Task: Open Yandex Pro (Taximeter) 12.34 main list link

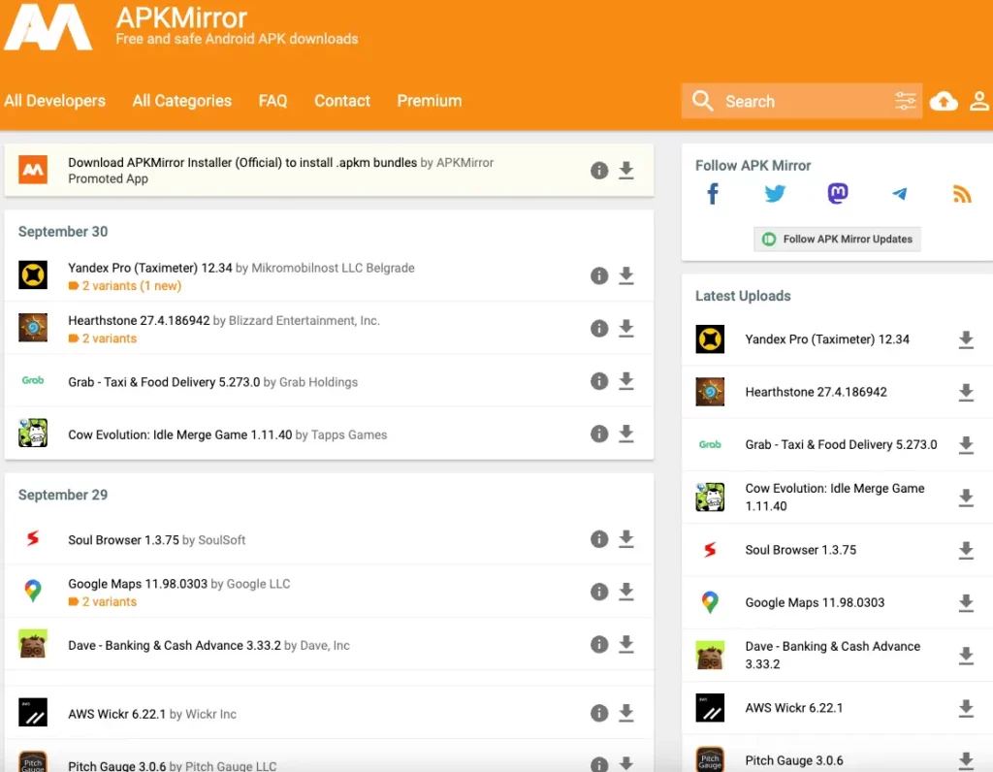Action: pyautogui.click(x=150, y=268)
